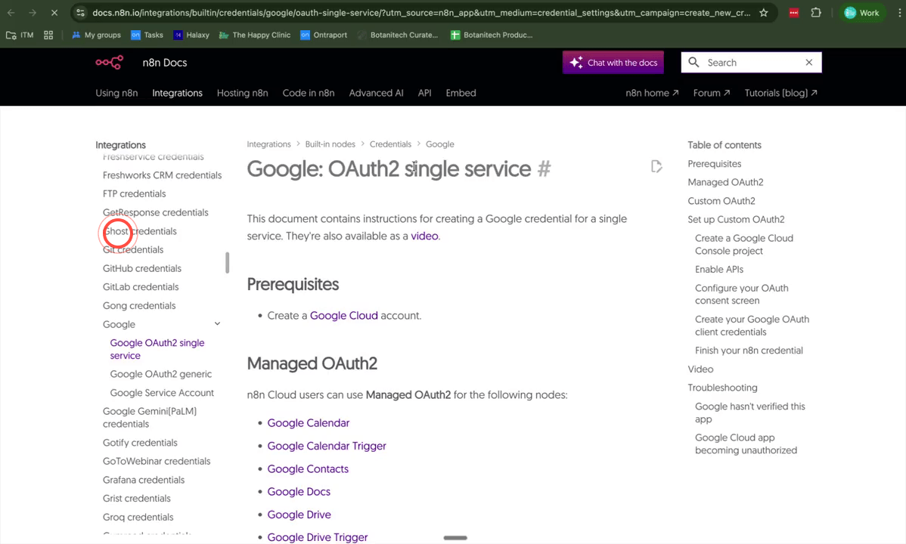
Task: Open GitHub credentials in the sidebar
Action: [x=141, y=267]
